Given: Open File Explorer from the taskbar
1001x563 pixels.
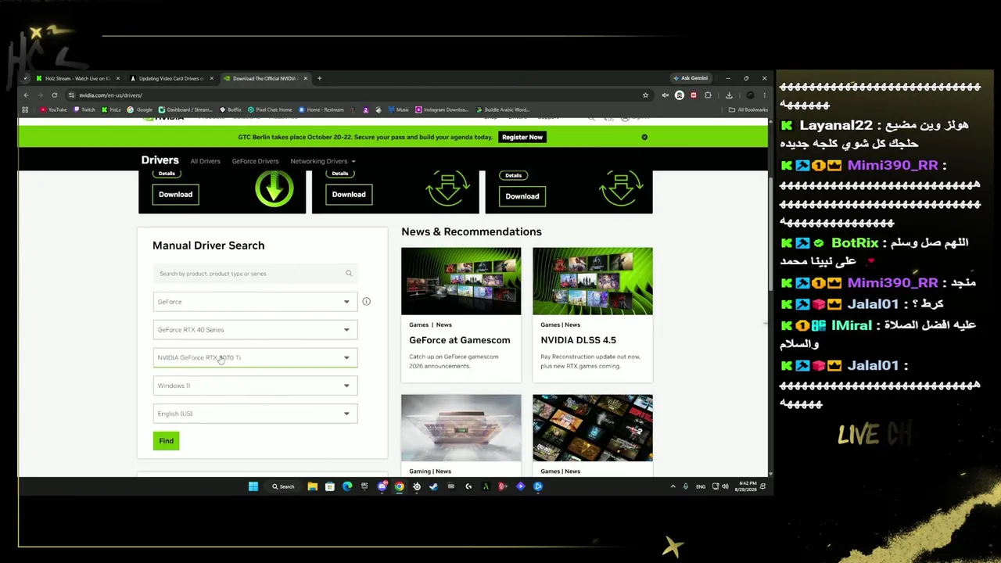Looking at the screenshot, I should click(313, 486).
